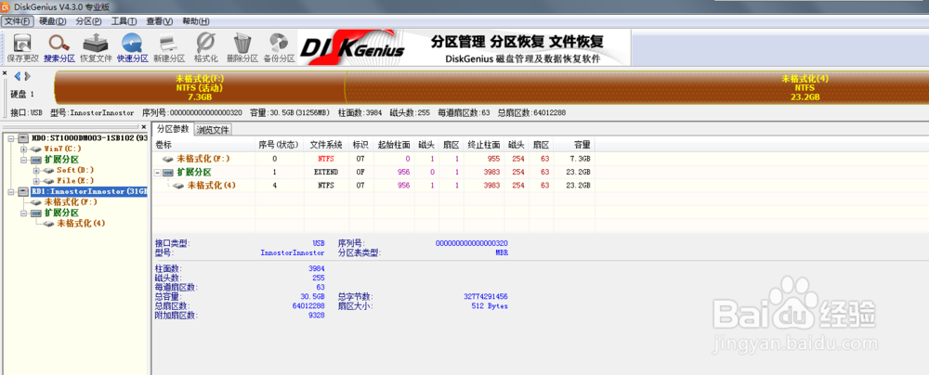Collapse the RD1:InnostorInnostor disk node
The height and width of the screenshot is (375, 929).
10,191
